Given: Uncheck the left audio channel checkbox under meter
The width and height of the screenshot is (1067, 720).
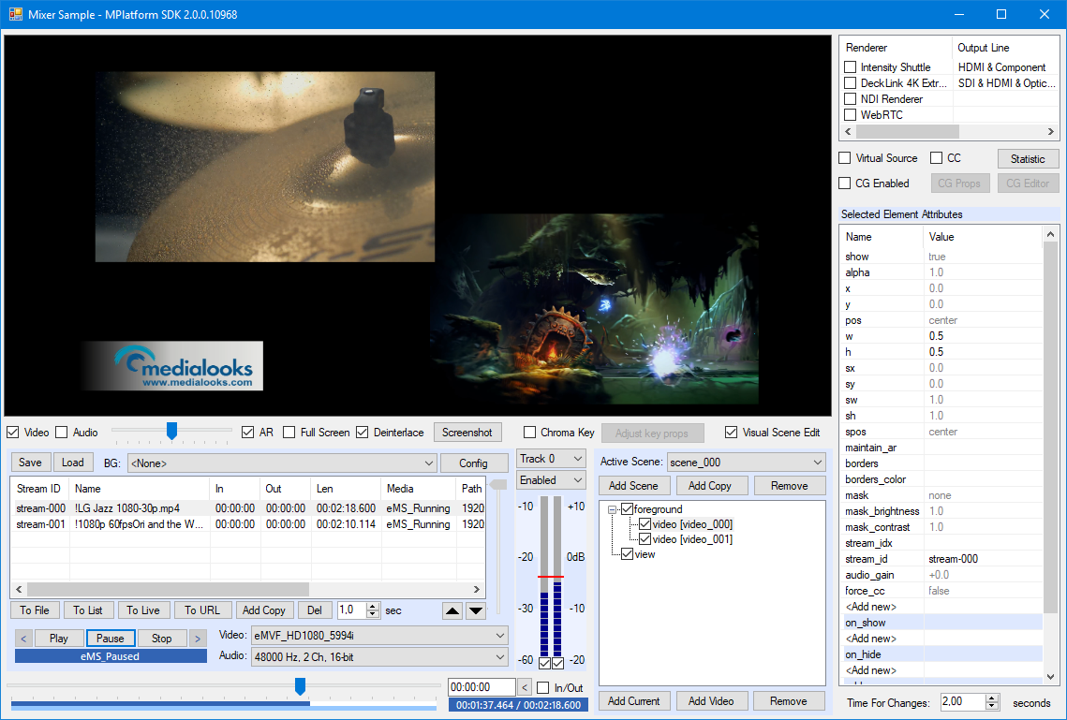Looking at the screenshot, I should pos(544,663).
